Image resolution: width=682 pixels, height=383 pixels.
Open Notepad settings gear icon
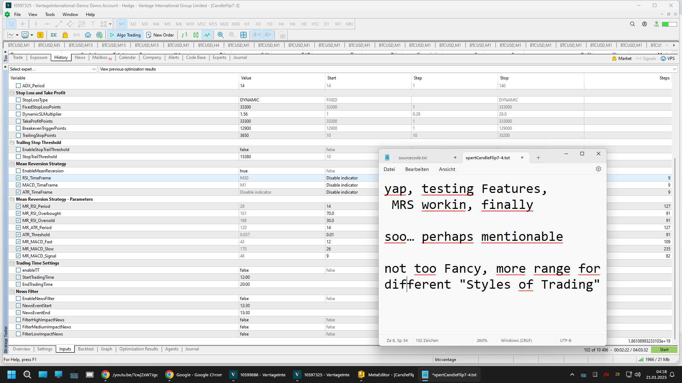599,169
